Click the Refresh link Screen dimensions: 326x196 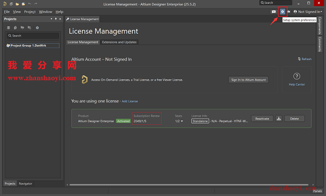tap(307, 59)
